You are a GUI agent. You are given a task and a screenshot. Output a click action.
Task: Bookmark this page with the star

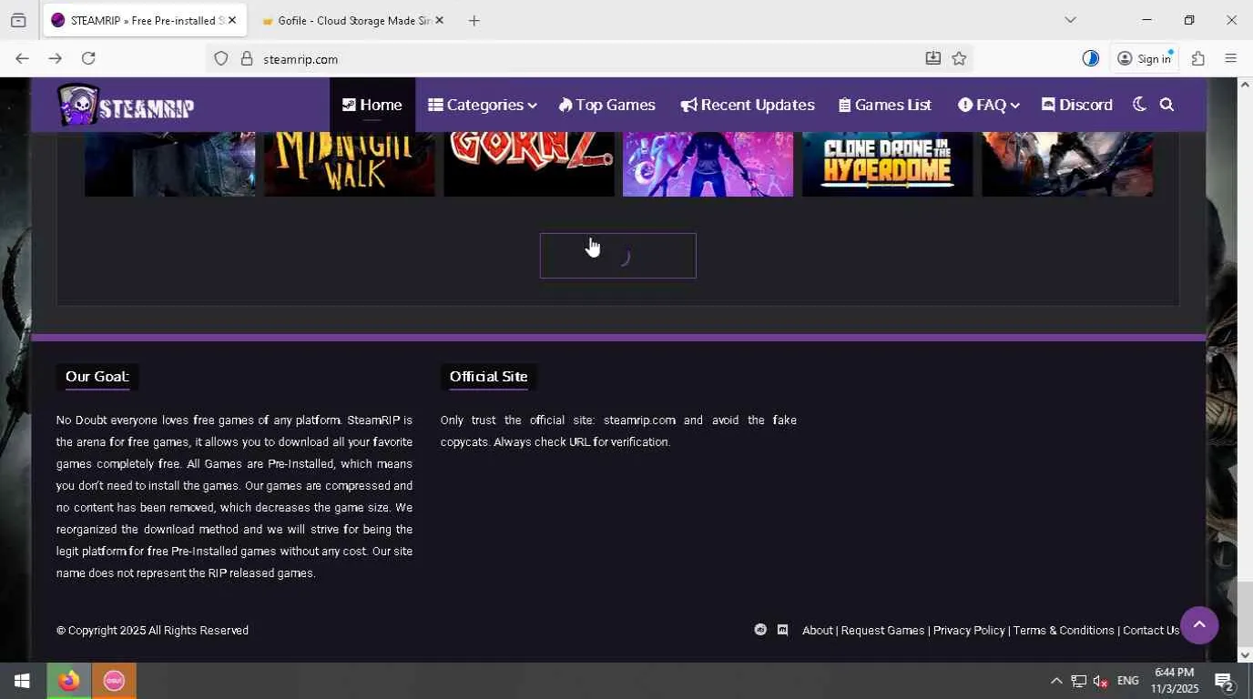click(x=959, y=58)
